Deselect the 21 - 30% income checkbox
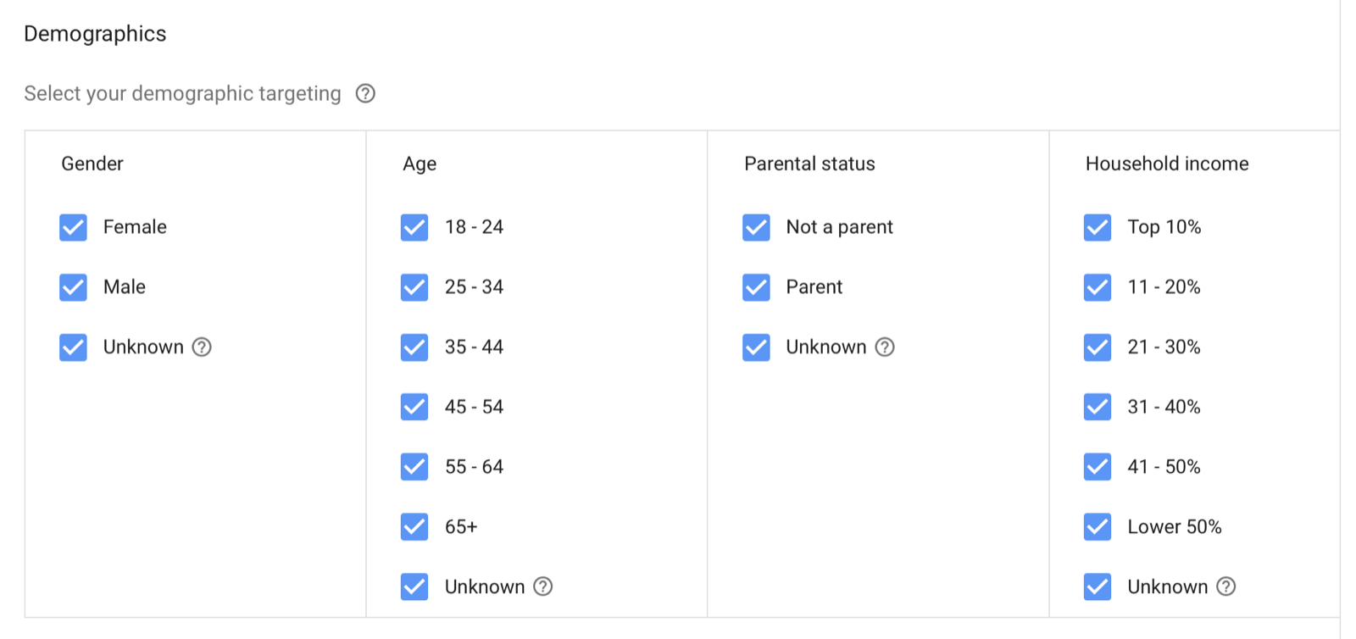 (1098, 347)
